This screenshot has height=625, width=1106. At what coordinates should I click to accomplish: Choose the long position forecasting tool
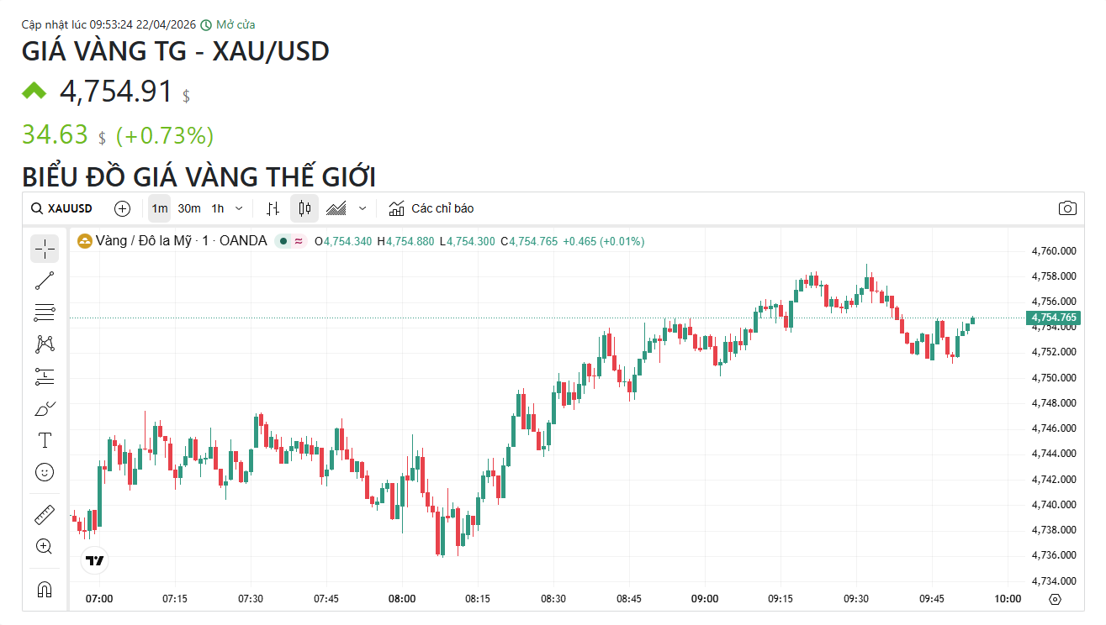click(45, 376)
